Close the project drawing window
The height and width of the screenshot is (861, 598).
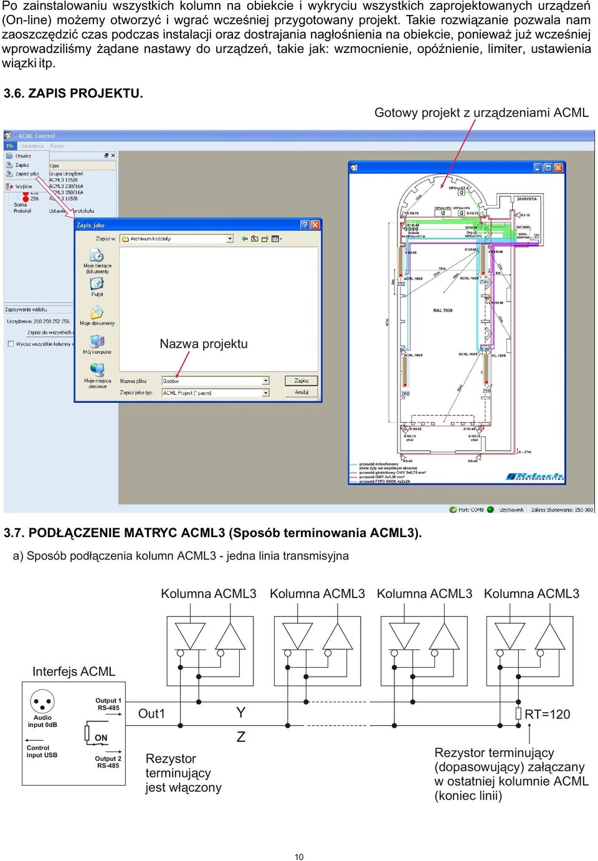pos(559,168)
